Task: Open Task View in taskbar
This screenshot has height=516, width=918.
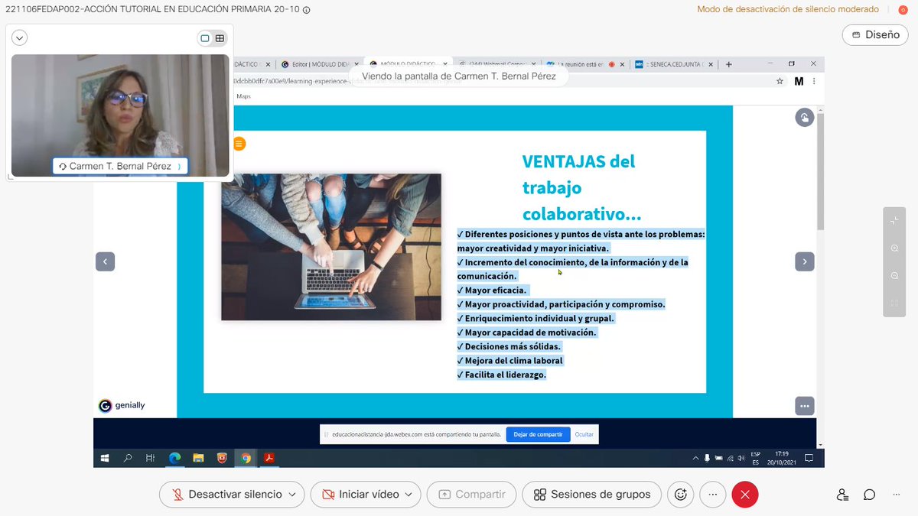Action: tap(151, 458)
